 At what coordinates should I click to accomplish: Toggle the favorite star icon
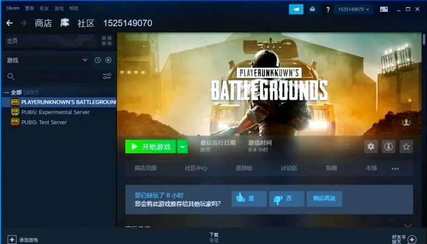coord(406,147)
